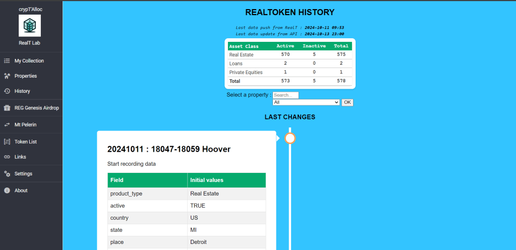
Task: Click the Settings gears icon
Action: point(7,174)
